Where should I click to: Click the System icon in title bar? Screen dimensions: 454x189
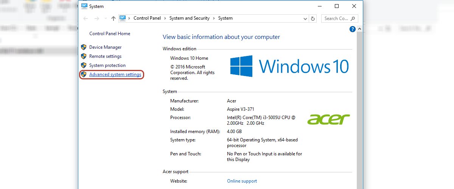(84, 6)
